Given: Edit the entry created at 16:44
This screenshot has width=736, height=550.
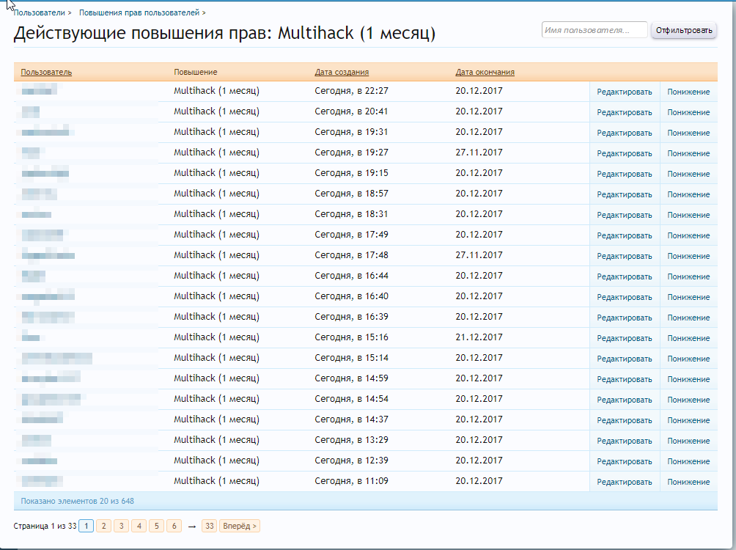Looking at the screenshot, I should coord(625,276).
